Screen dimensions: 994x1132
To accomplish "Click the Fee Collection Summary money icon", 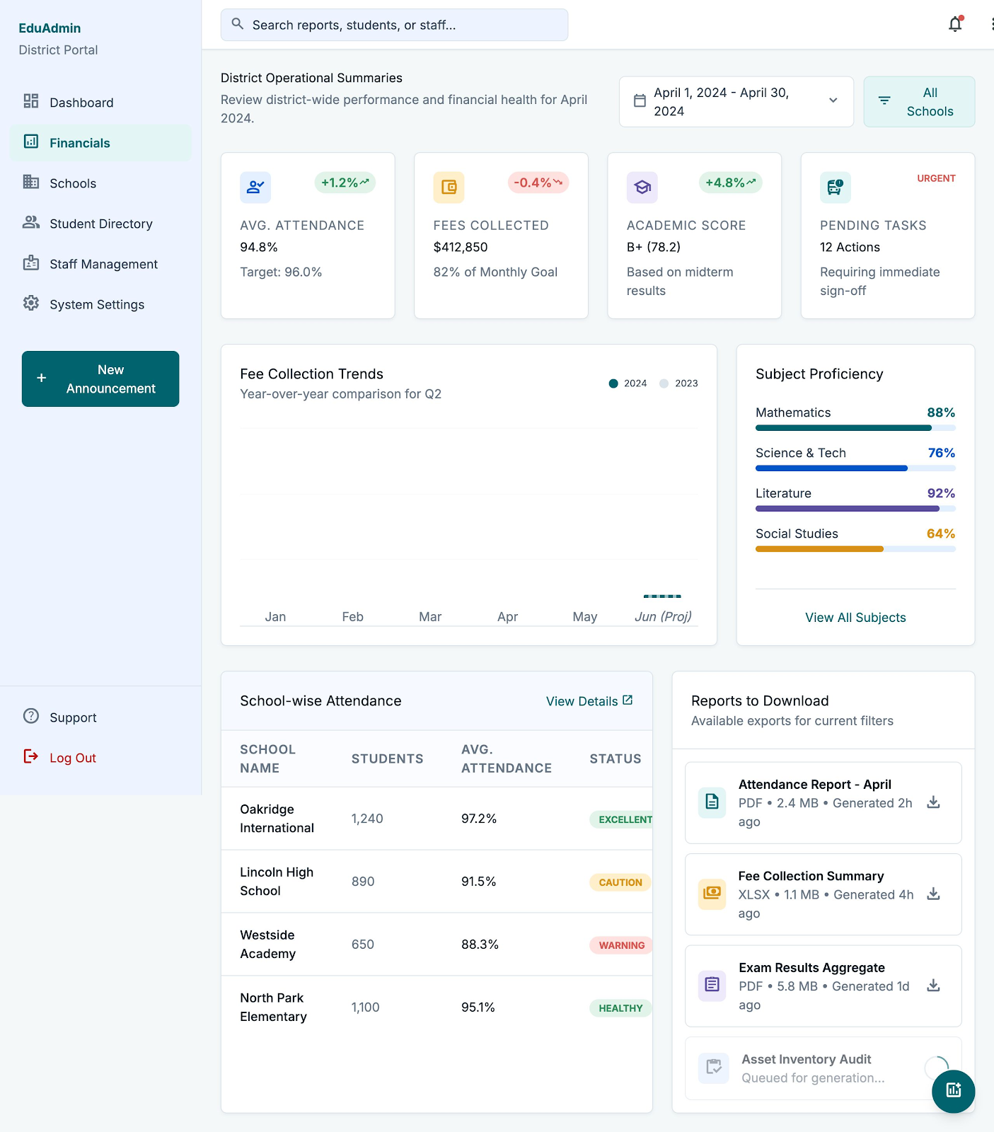I will click(712, 894).
